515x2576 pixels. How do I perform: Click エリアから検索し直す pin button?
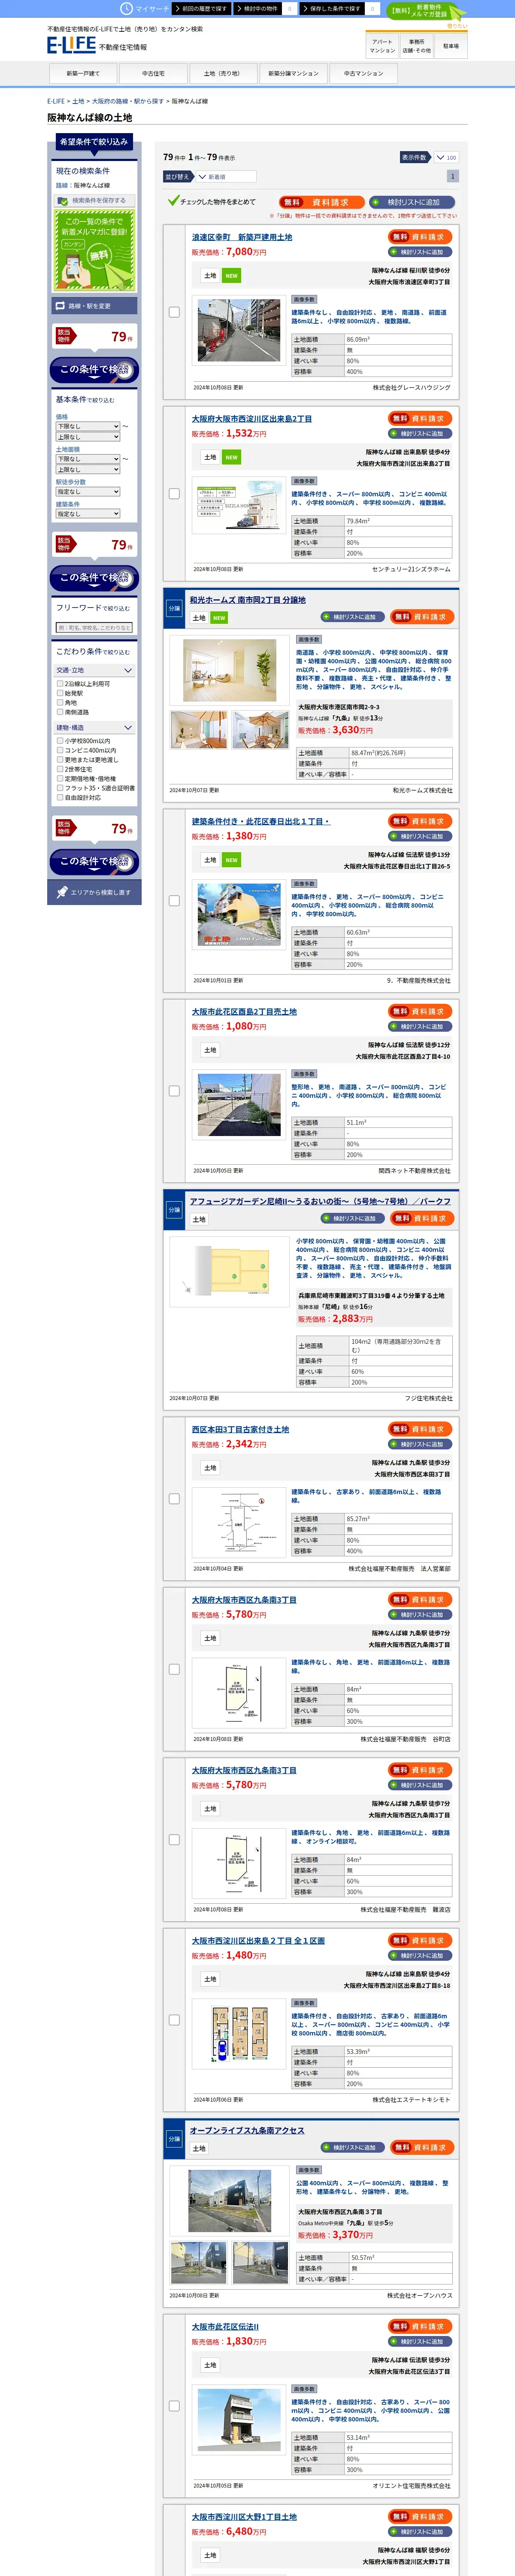point(94,893)
